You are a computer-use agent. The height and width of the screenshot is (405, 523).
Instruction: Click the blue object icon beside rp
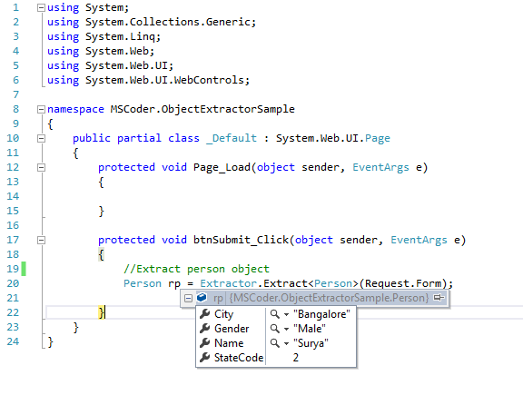click(202, 297)
